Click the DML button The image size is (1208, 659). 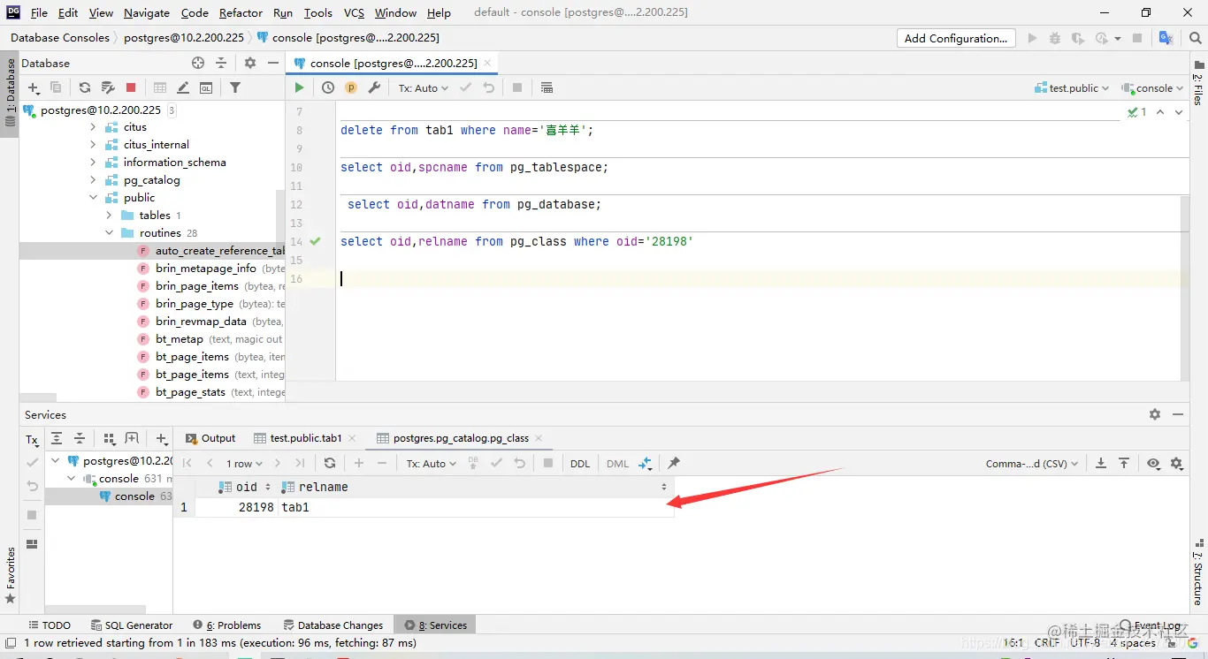(618, 463)
